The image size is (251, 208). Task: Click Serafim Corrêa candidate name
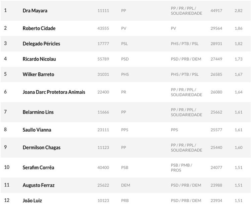click(x=38, y=168)
